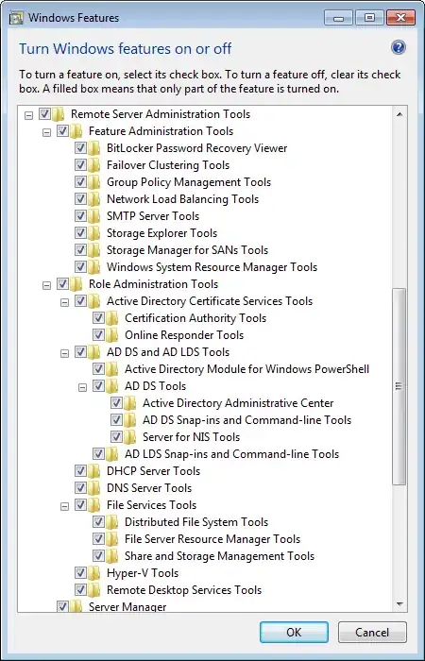Click the vertical scrollbar thumb

pos(399,386)
